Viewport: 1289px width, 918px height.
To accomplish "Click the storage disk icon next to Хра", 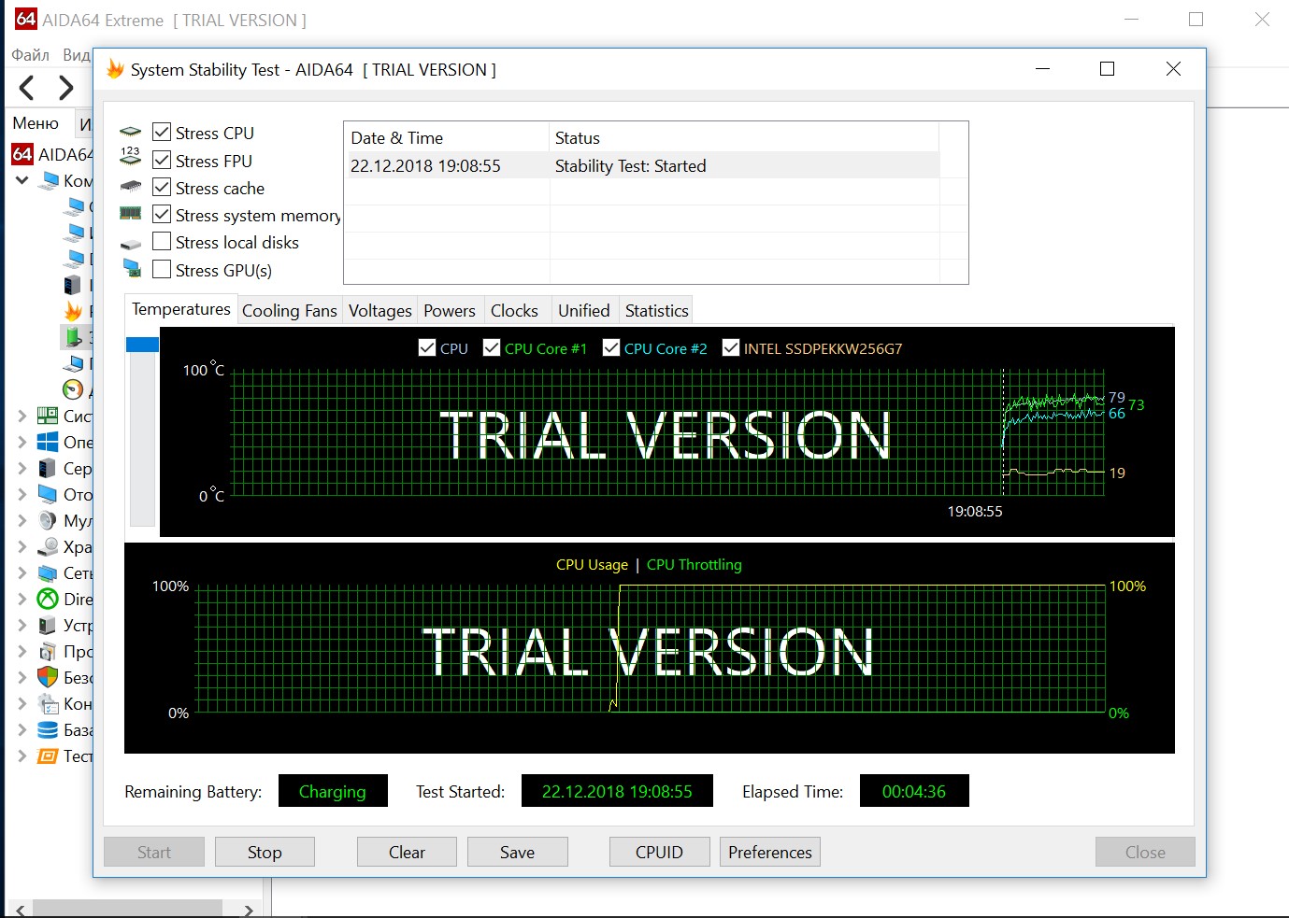I will pos(48,546).
